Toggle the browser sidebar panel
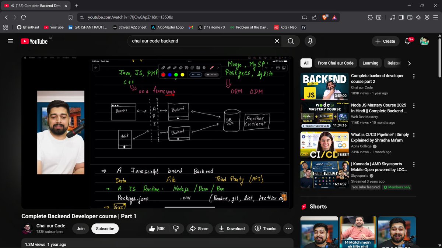Image resolution: width=442 pixels, height=248 pixels. pos(401,17)
